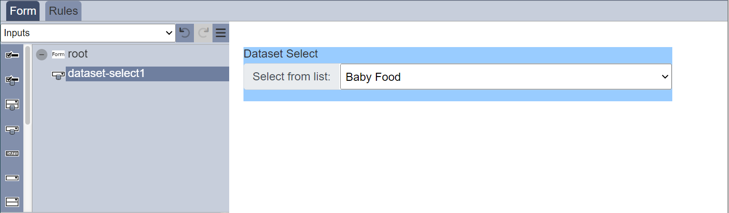Pick the dataset list component icon
The width and height of the screenshot is (729, 213).
coord(12,105)
